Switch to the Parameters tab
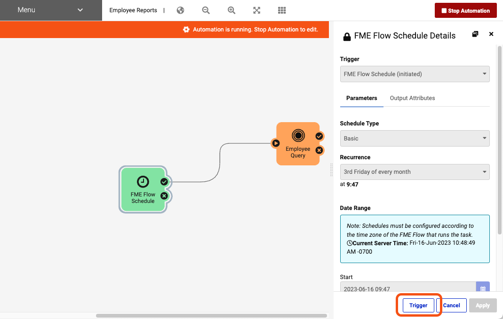This screenshot has width=503, height=319. [361, 98]
